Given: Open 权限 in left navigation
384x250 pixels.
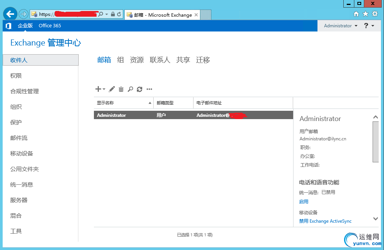Looking at the screenshot, I should click(16, 76).
